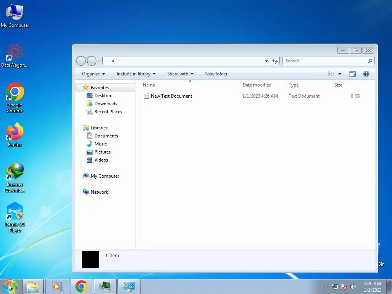Click the 1/1/2023 4:26 AM date cell
This screenshot has height=294, width=392.
[260, 96]
